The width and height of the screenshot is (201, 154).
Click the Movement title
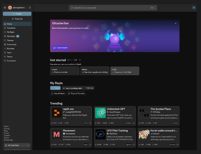pyautogui.click(x=69, y=131)
